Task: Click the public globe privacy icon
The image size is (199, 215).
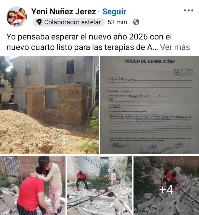Action: click(136, 22)
